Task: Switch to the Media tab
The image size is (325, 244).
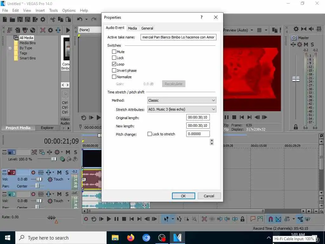Action: point(132,28)
